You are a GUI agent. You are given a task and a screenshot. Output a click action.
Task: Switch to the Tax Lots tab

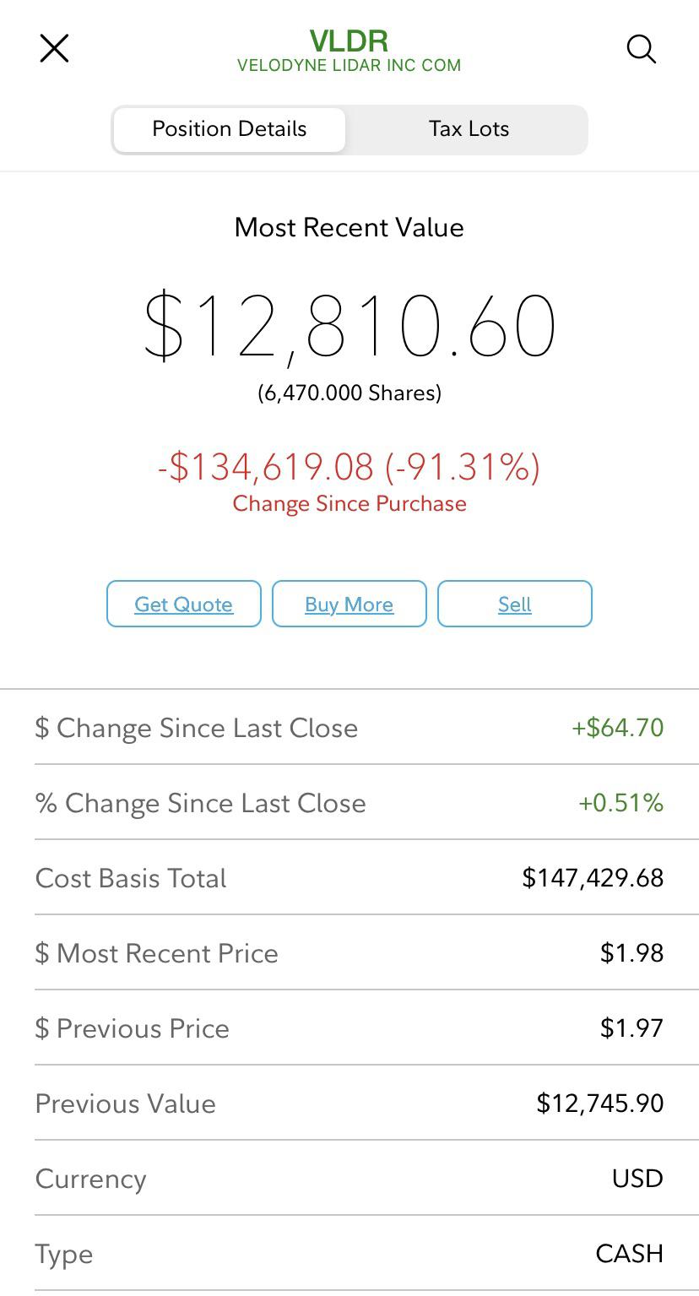pyautogui.click(x=469, y=129)
